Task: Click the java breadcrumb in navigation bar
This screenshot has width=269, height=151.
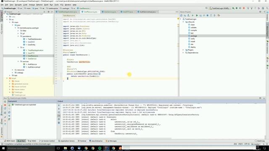Action: click(35, 8)
